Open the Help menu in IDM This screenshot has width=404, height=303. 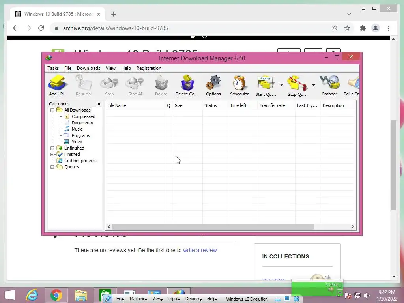point(126,68)
